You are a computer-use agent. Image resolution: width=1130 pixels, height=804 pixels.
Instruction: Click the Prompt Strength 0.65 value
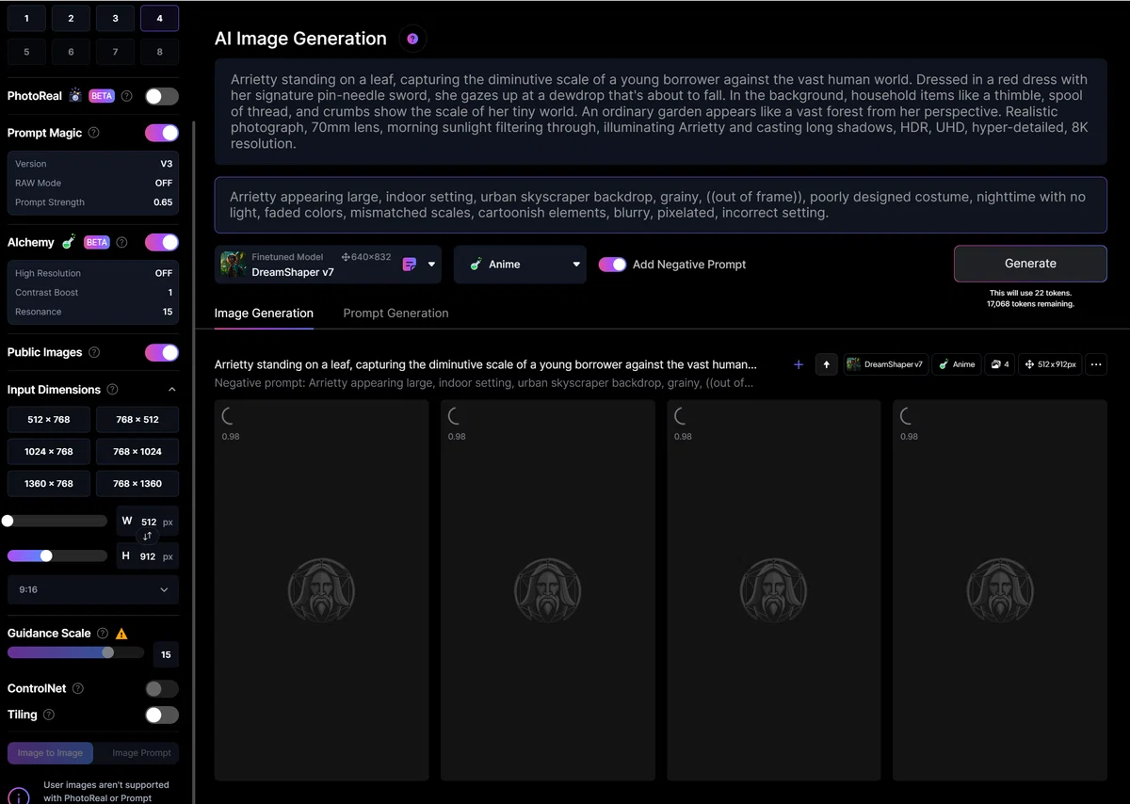click(x=163, y=202)
